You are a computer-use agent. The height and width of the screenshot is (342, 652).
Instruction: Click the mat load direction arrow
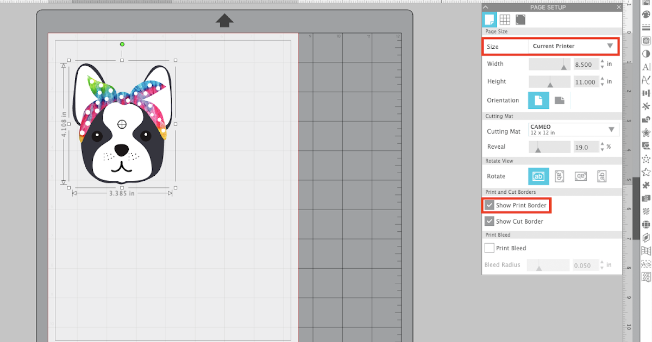coord(224,21)
